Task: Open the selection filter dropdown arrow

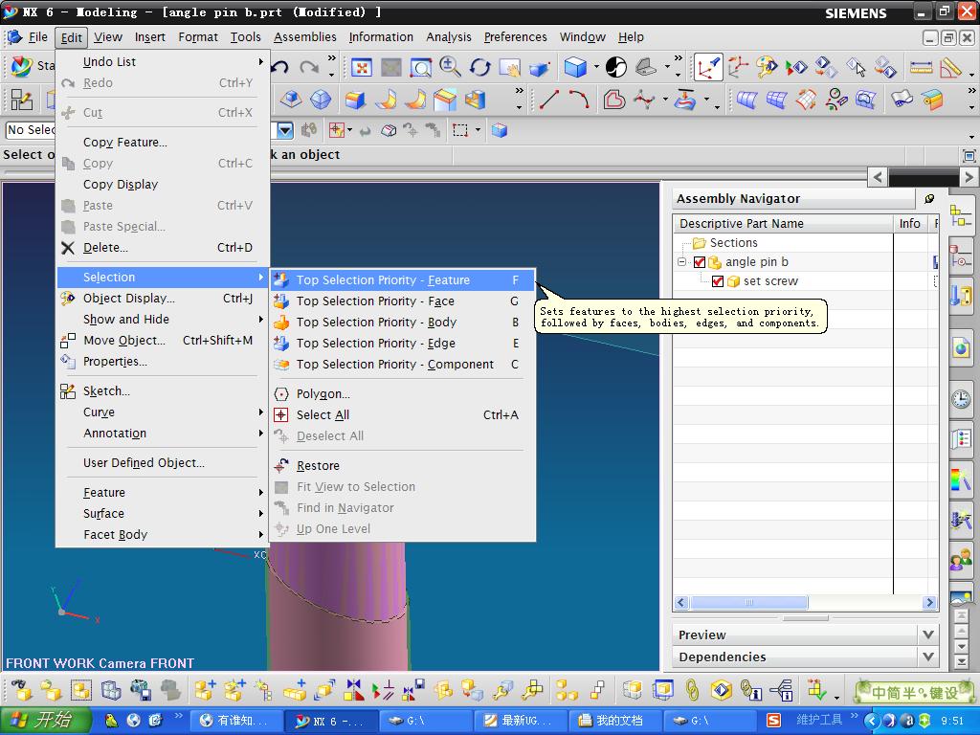Action: (285, 130)
